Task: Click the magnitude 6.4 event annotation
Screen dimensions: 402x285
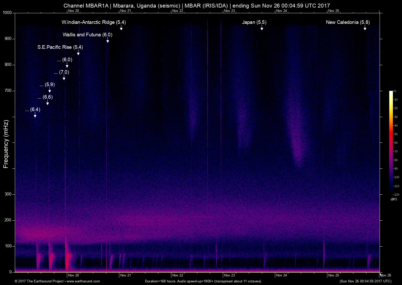Action: (33, 110)
